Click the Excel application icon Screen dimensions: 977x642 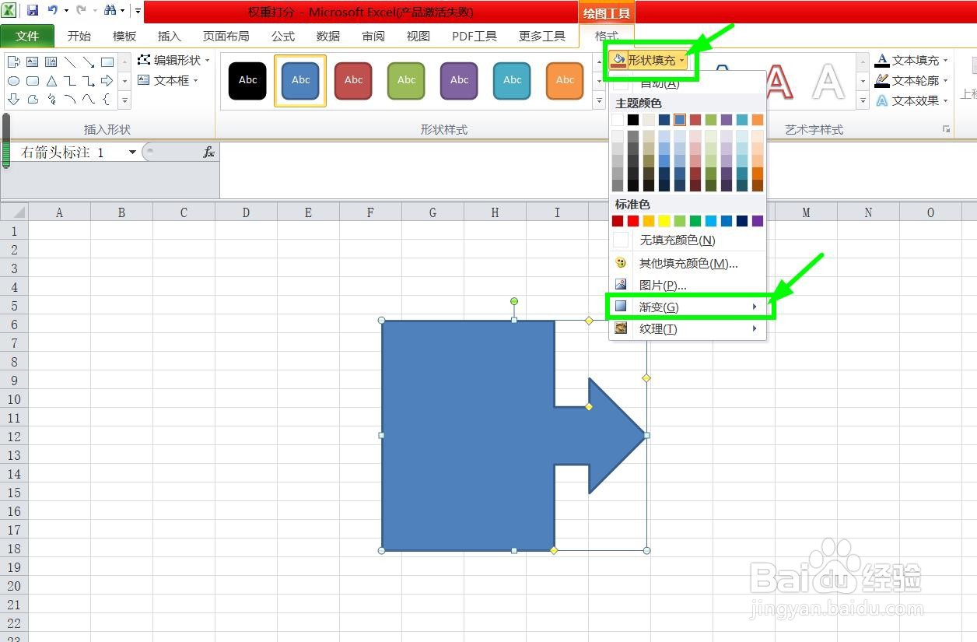tap(9, 11)
